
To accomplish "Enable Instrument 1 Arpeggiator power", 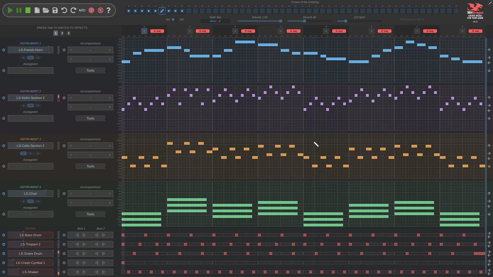I will (x=4, y=70).
